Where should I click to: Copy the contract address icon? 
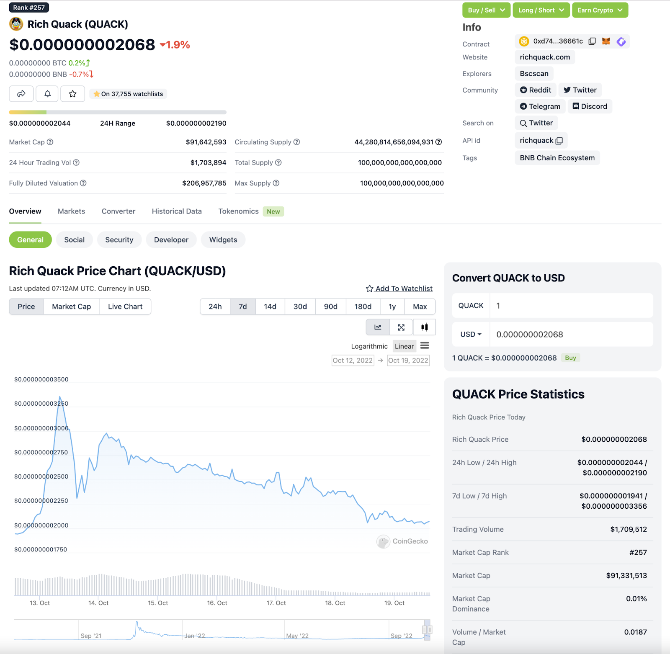tap(592, 41)
